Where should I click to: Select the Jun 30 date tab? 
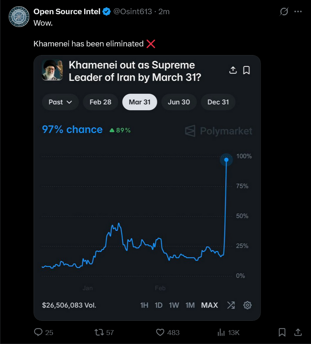click(x=179, y=102)
